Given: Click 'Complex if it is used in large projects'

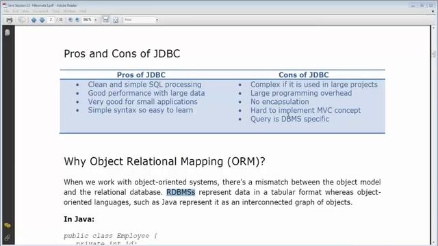Looking at the screenshot, I should 314,85.
